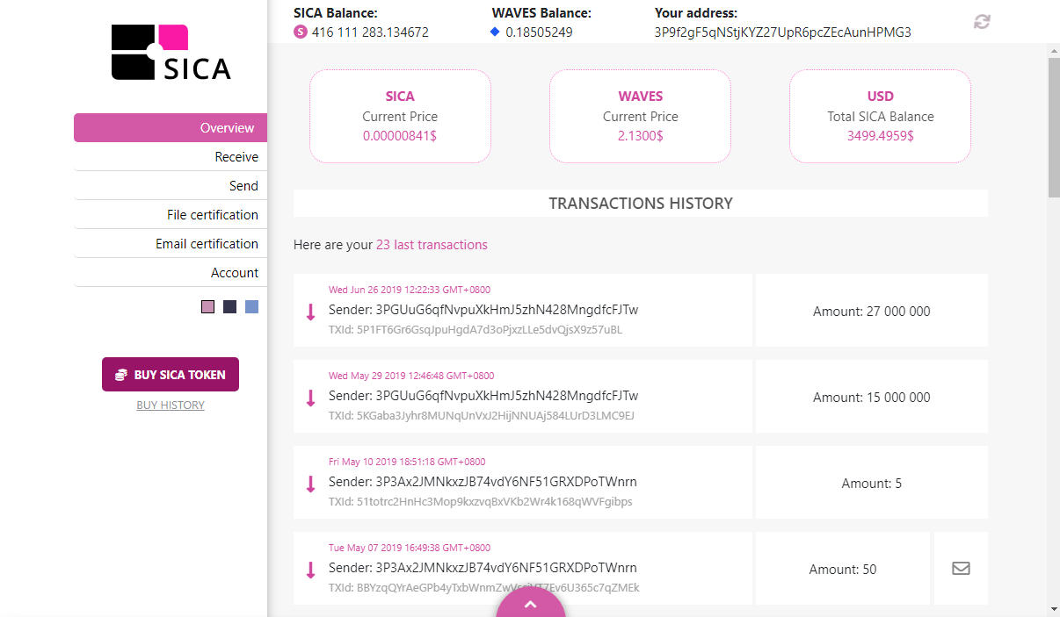Click the 23 last transactions link
The width and height of the screenshot is (1060, 617).
(x=432, y=244)
